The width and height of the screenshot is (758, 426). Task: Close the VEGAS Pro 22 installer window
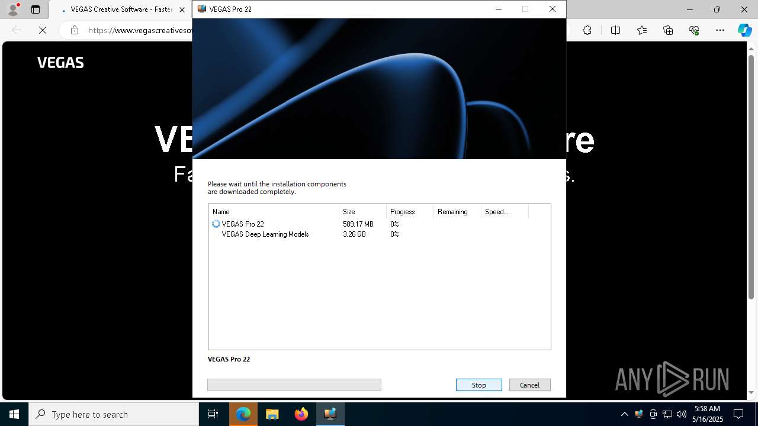pyautogui.click(x=552, y=9)
